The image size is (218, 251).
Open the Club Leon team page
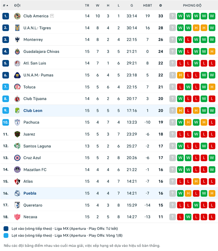(33, 111)
